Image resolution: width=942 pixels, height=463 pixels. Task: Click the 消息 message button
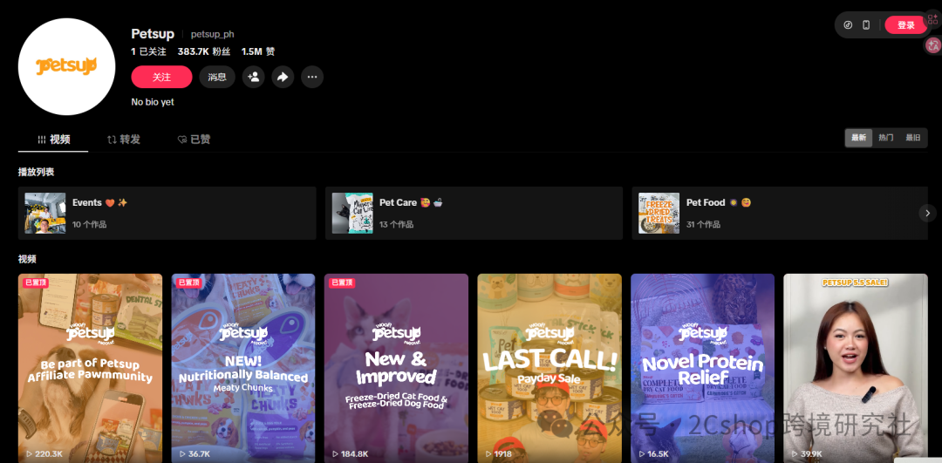[217, 77]
